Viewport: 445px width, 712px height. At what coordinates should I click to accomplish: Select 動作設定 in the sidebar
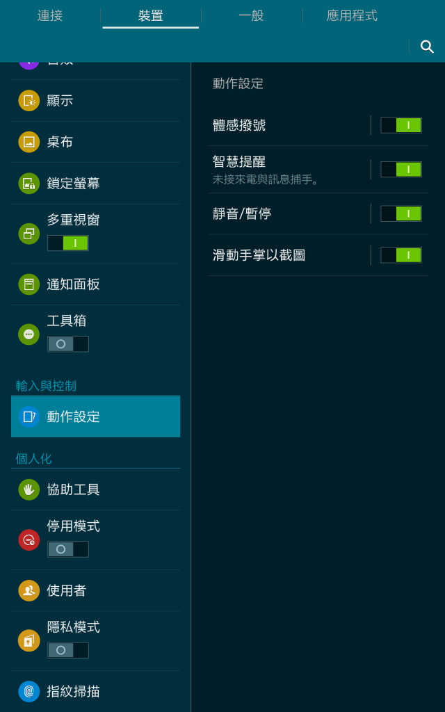click(95, 416)
